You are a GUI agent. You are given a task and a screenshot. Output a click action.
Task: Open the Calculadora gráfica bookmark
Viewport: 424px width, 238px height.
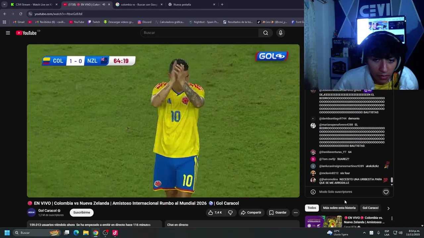pyautogui.click(x=169, y=22)
